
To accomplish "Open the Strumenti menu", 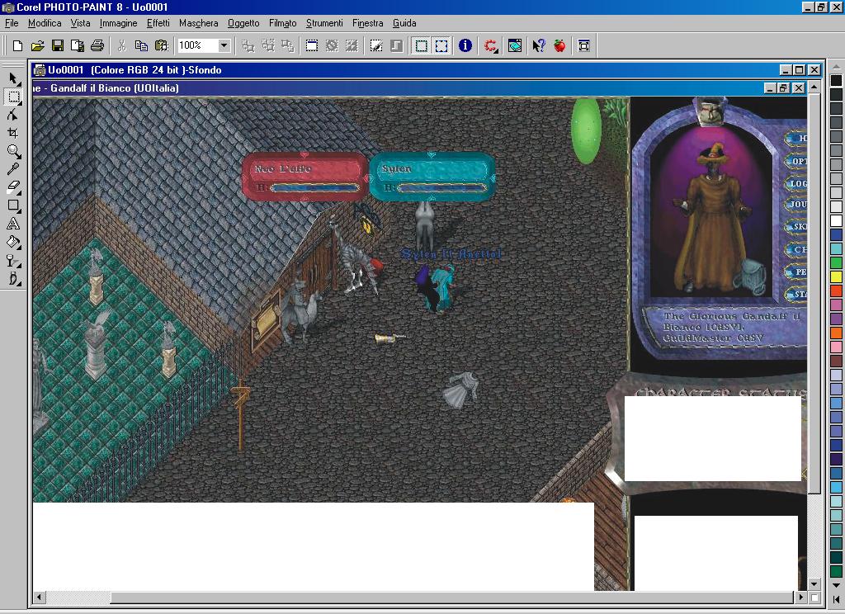I will (x=324, y=23).
